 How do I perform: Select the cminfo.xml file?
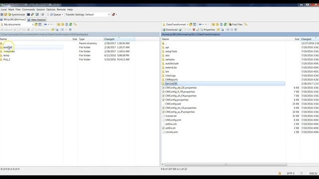click(171, 132)
